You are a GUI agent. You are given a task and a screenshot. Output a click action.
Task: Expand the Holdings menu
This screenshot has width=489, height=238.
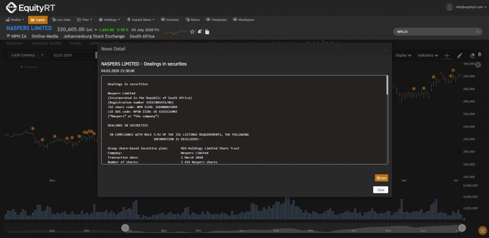pos(109,20)
